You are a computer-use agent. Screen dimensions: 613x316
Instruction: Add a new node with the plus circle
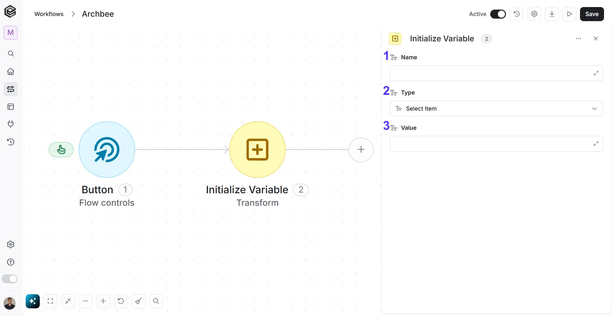361,150
